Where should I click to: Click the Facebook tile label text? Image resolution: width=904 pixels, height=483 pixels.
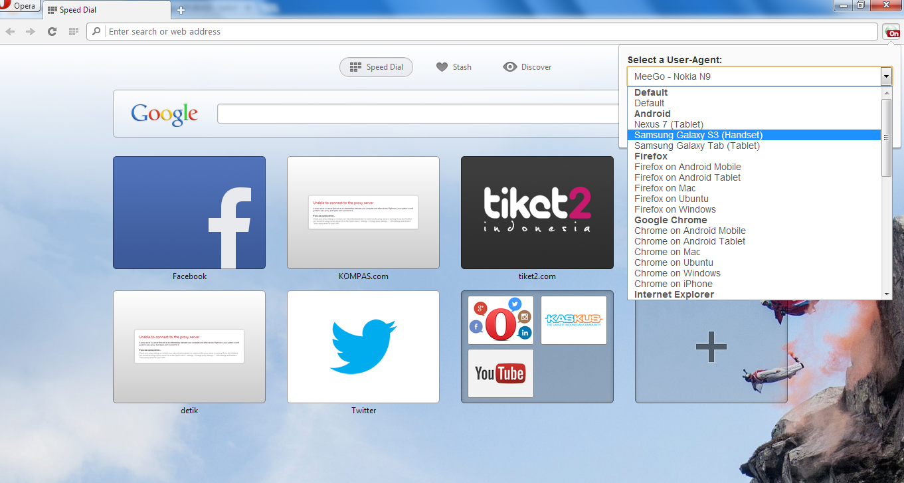(189, 276)
